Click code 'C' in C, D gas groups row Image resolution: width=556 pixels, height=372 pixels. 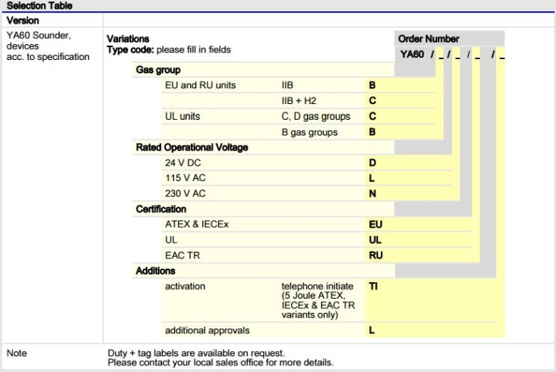373,116
